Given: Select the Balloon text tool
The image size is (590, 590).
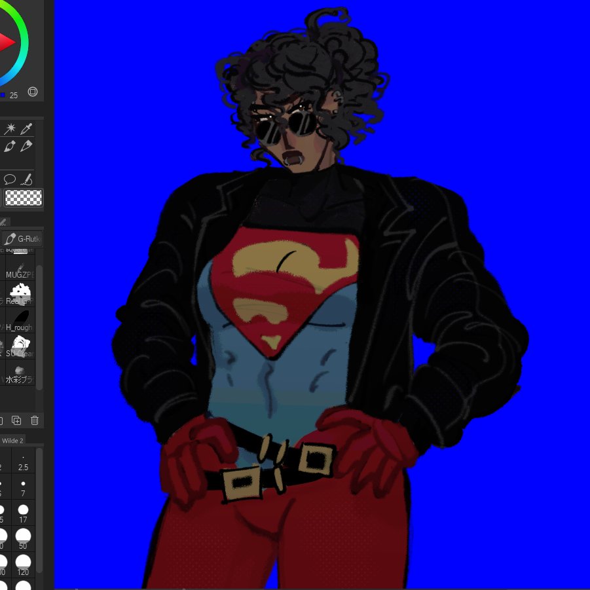Looking at the screenshot, I should pos(10,179).
